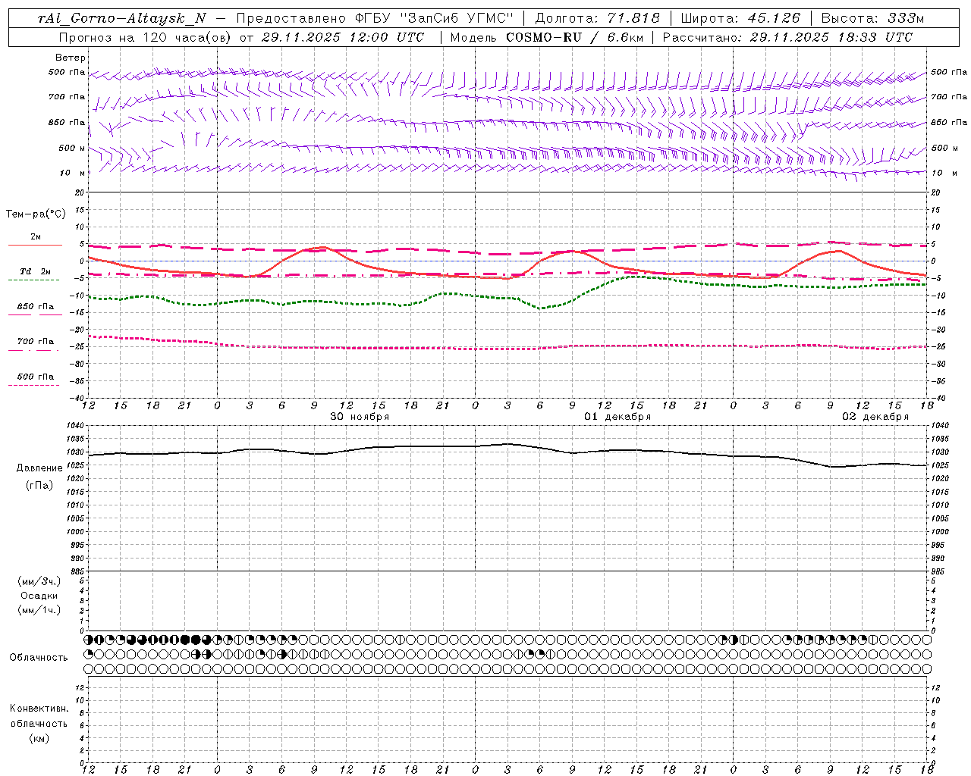Image resolution: width=971 pixels, height=776 pixels.
Task: Click the station title rAl_Gorno-Altaysk_N
Action: pyautogui.click(x=121, y=18)
